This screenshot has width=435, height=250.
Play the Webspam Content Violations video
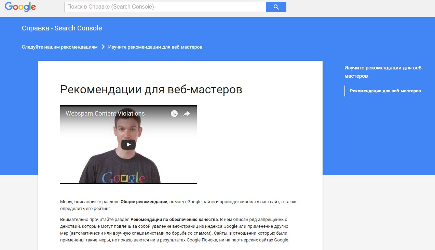[128, 145]
